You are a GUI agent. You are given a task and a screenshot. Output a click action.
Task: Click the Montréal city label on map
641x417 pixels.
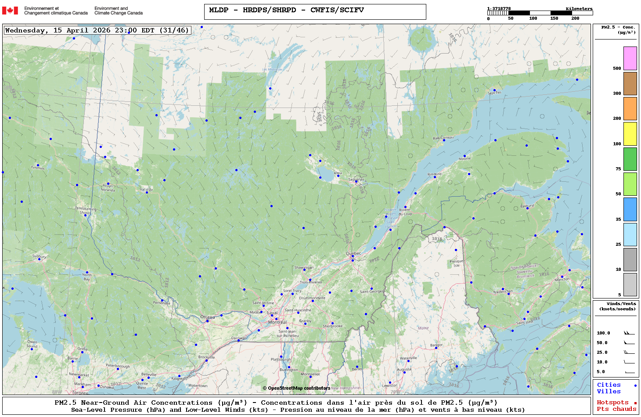pyautogui.click(x=277, y=322)
